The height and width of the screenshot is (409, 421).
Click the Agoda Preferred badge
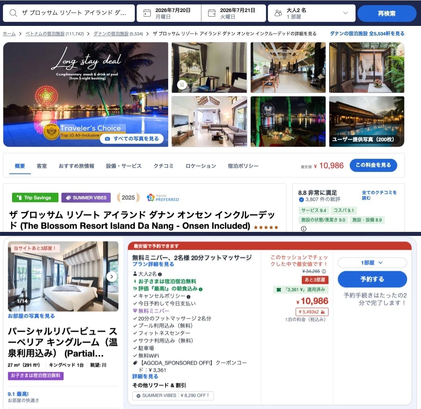click(x=163, y=198)
